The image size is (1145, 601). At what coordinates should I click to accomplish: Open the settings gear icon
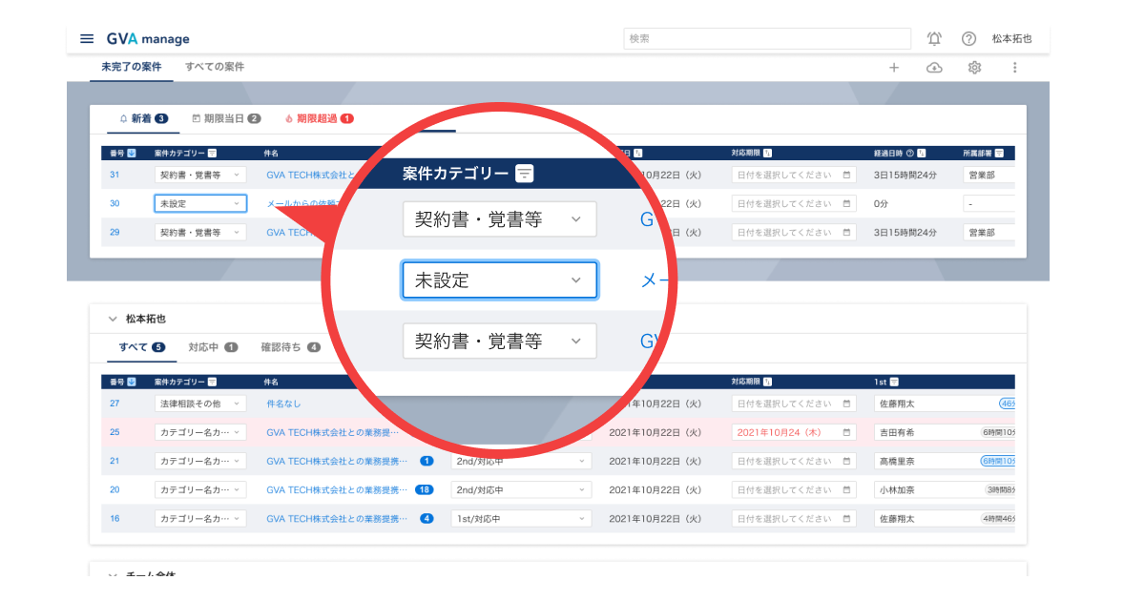click(x=974, y=67)
